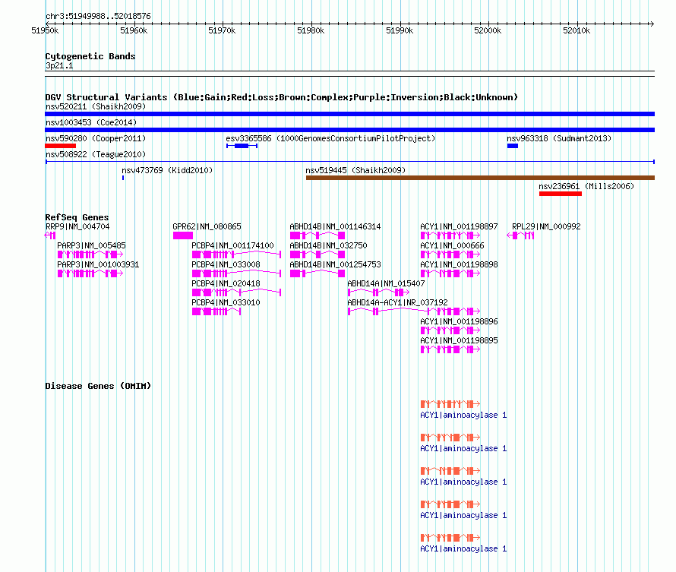Click the nsv520211 (Shaikh2009) label
Image resolution: width=676 pixels, height=572 pixels.
tap(96, 106)
